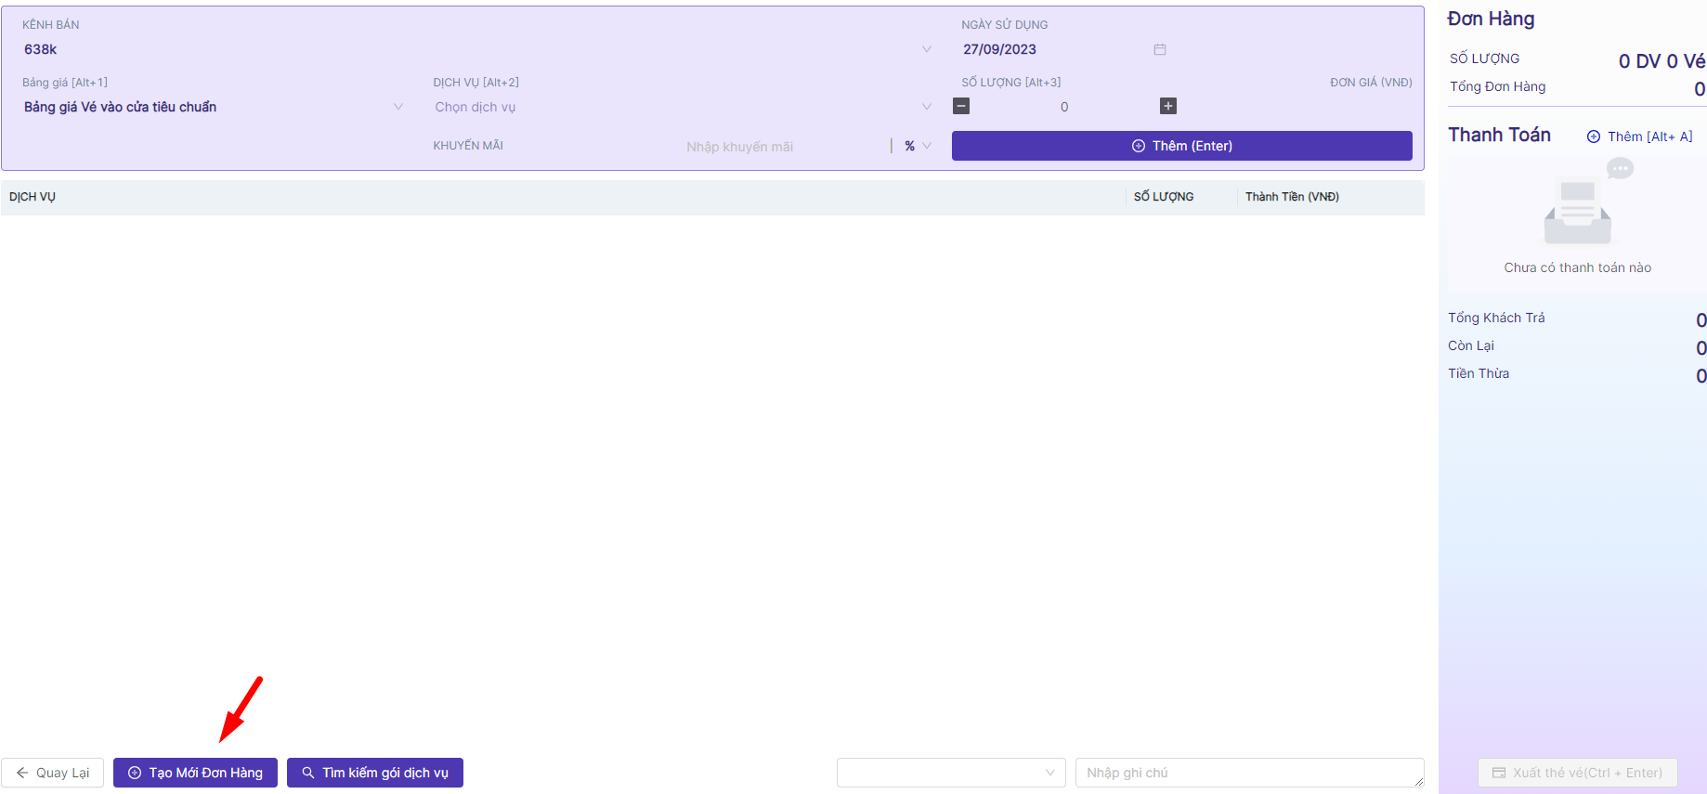Change the promotion unit % dropdown
This screenshot has width=1707, height=794.
click(x=917, y=146)
